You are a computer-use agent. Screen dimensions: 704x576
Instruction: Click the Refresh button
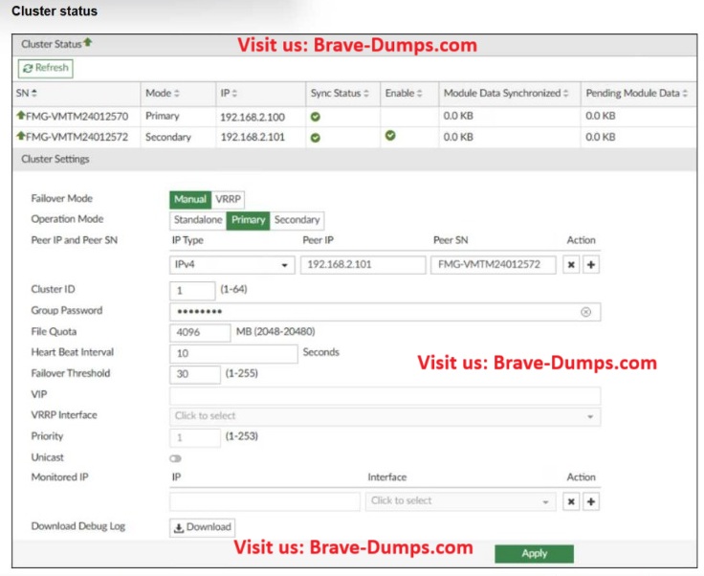pyautogui.click(x=45, y=68)
